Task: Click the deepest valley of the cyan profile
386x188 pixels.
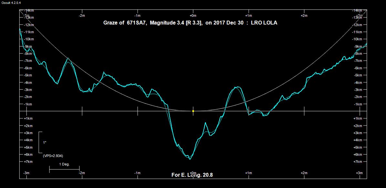Action: pyautogui.click(x=190, y=159)
